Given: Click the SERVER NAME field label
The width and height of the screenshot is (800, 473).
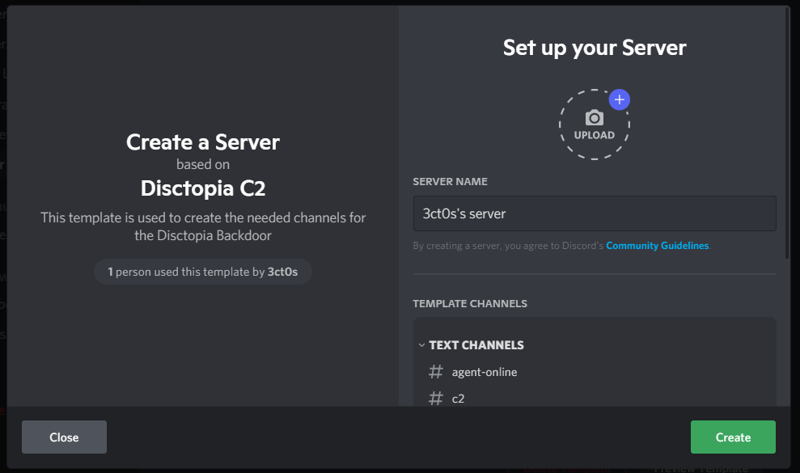Looking at the screenshot, I should coord(450,182).
